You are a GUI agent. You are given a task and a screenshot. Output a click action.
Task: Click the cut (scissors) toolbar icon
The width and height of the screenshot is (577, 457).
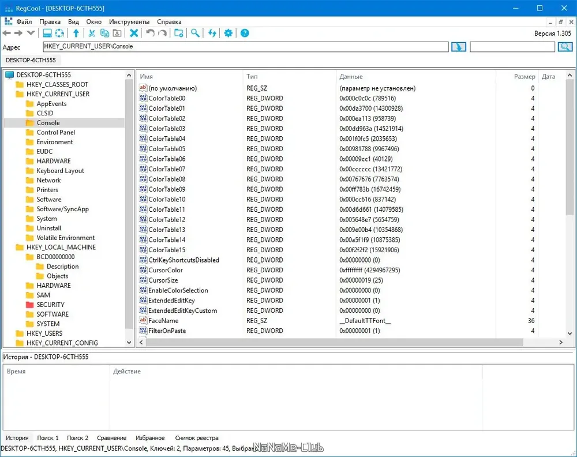[92, 33]
